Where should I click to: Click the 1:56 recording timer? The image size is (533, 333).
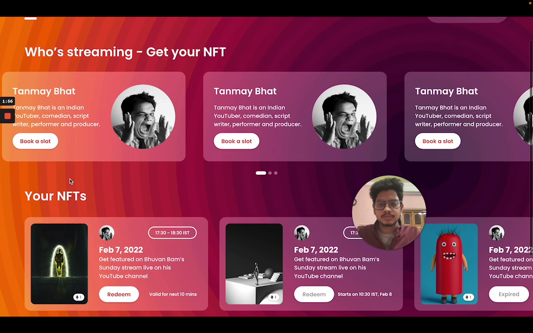tap(7, 101)
